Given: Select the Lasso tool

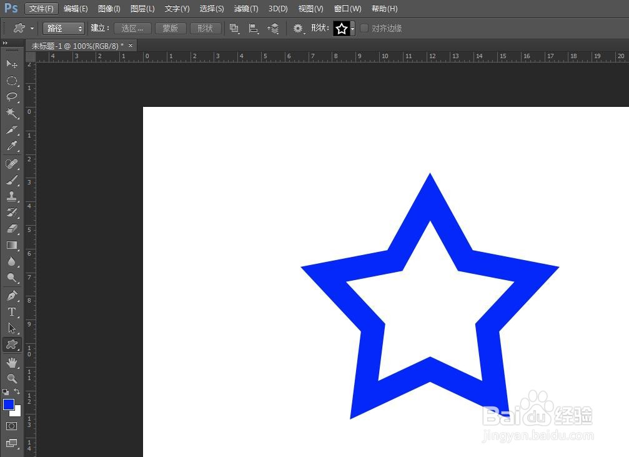Looking at the screenshot, I should (12, 97).
